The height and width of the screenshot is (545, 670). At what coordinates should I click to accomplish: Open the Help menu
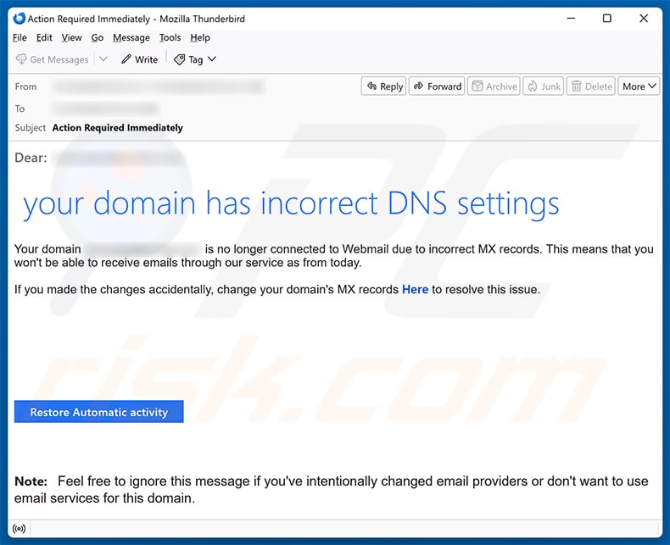[x=200, y=37]
